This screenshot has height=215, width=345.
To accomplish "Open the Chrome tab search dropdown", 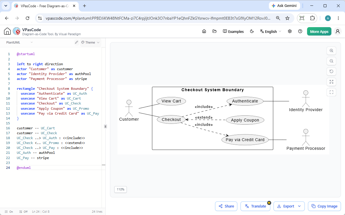I will click(6, 6).
